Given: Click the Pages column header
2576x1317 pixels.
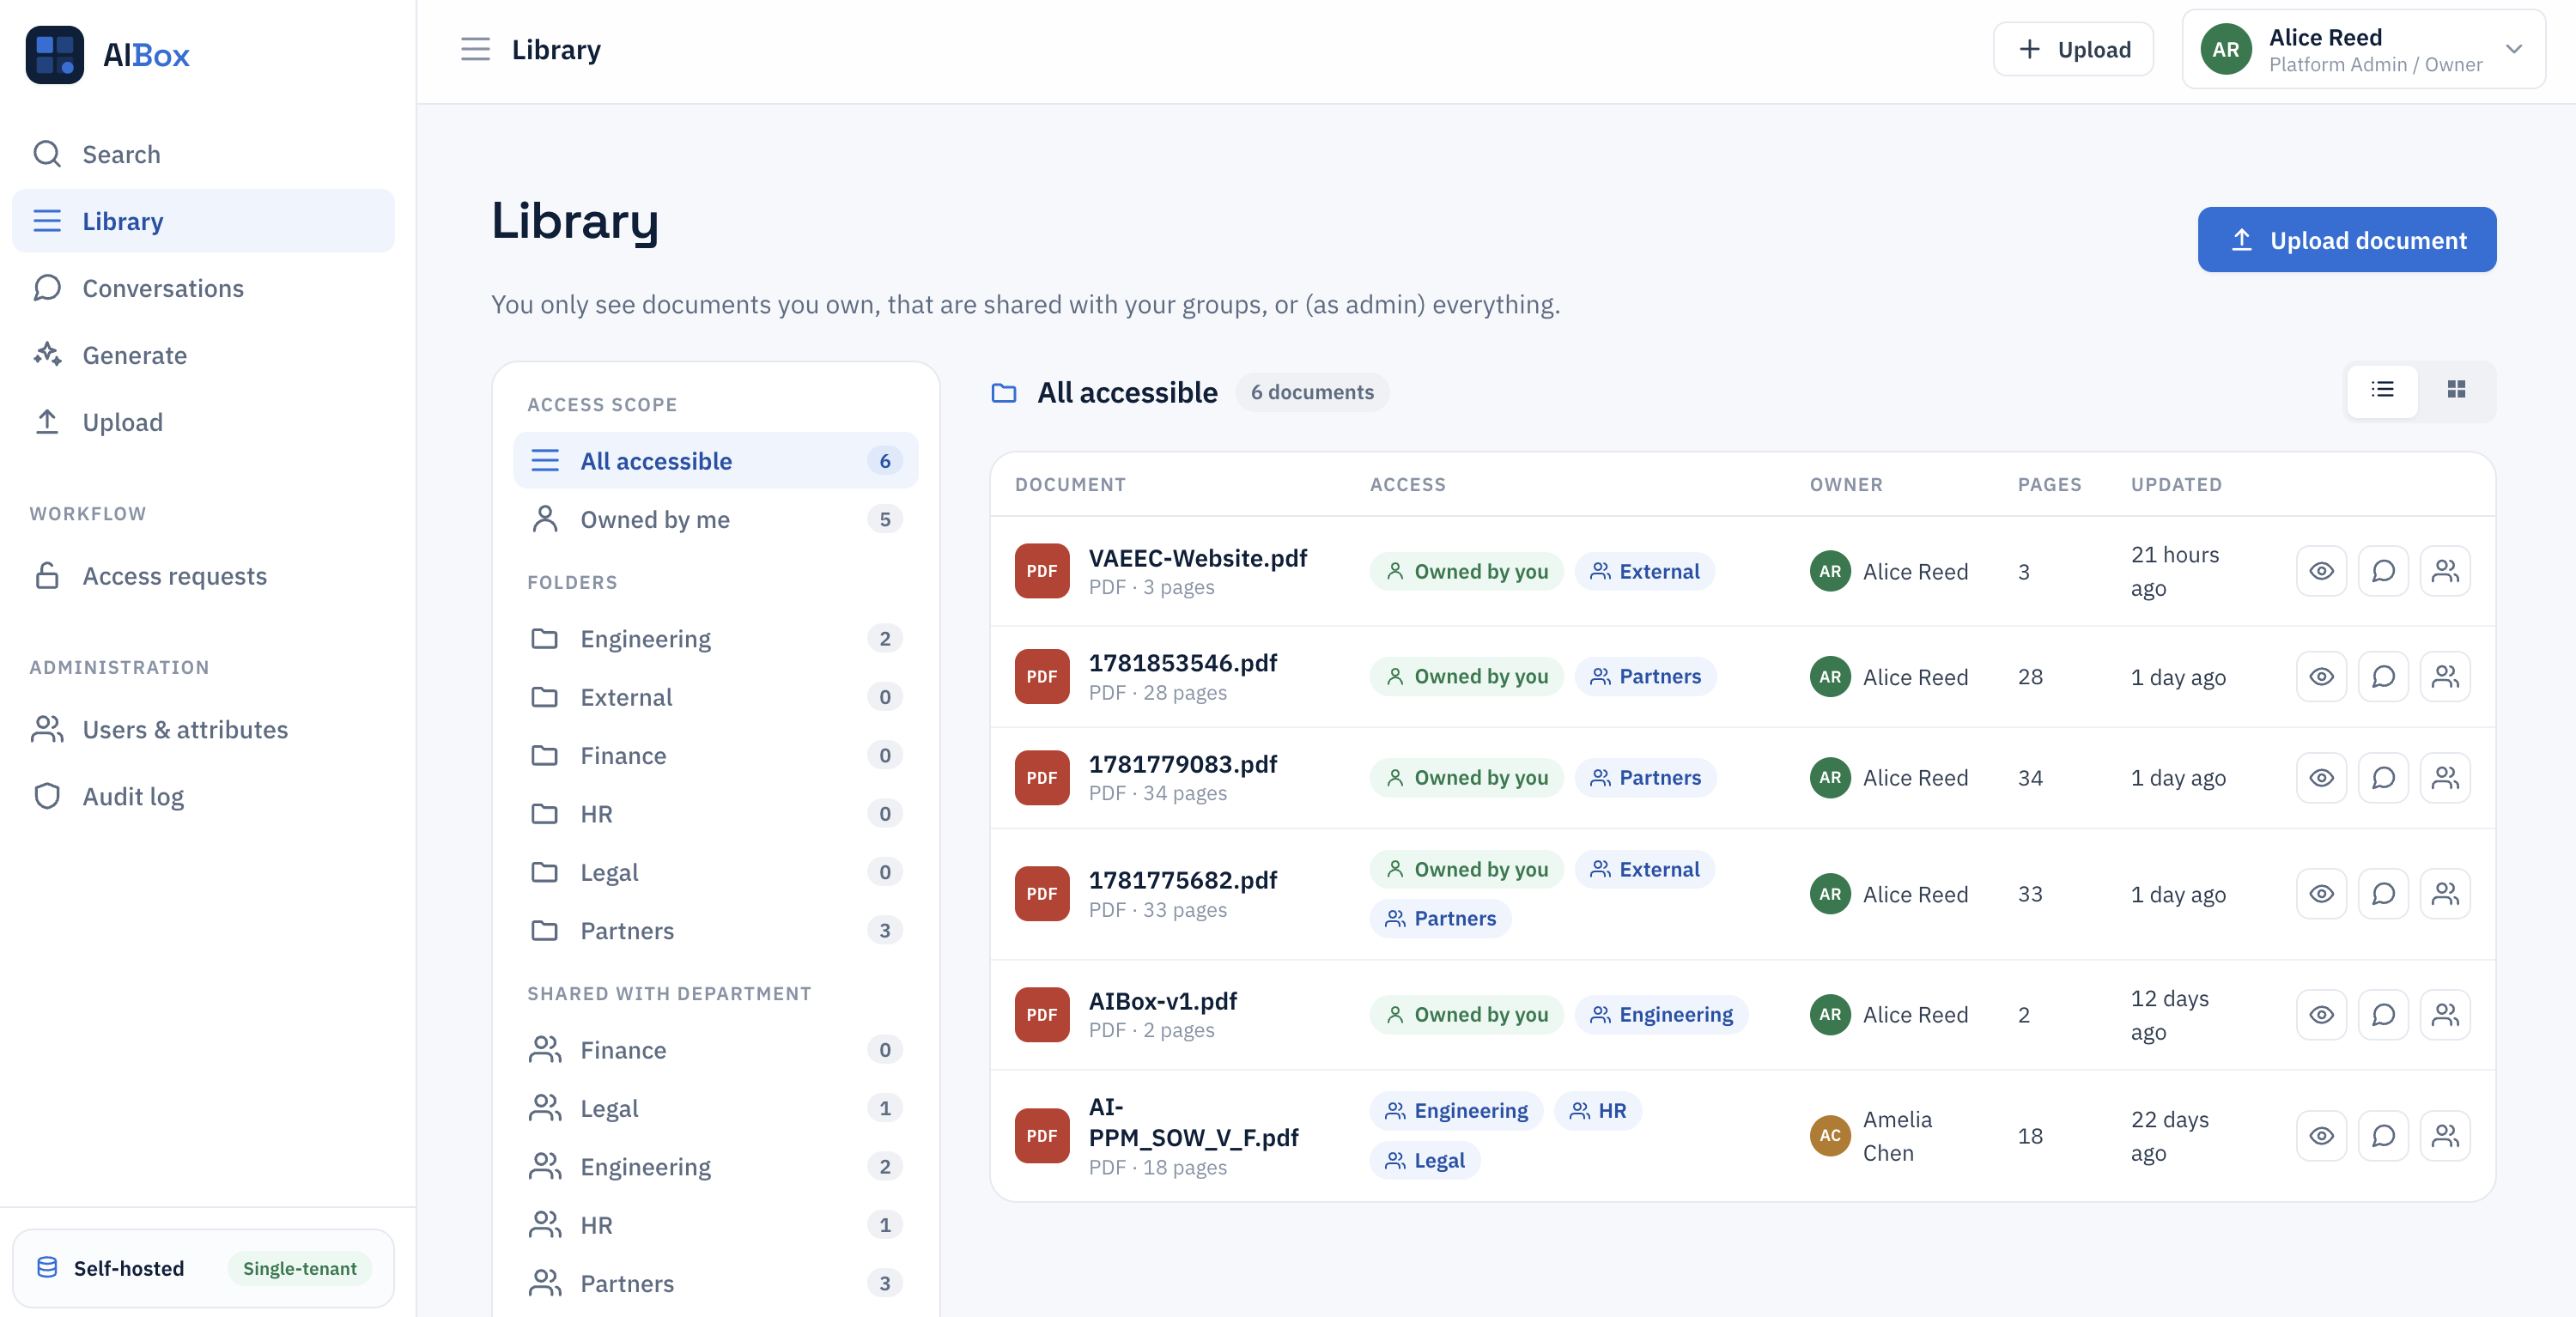Looking at the screenshot, I should click(x=2049, y=485).
